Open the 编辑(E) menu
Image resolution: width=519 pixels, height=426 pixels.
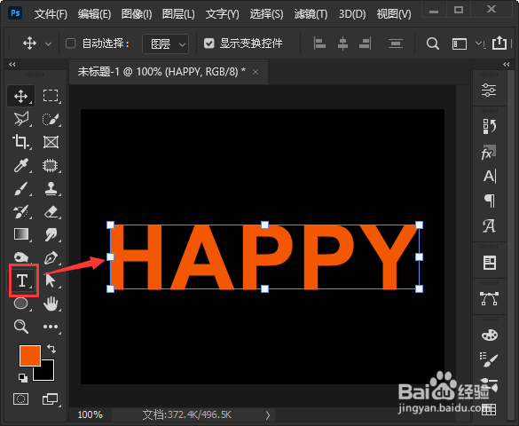point(94,14)
